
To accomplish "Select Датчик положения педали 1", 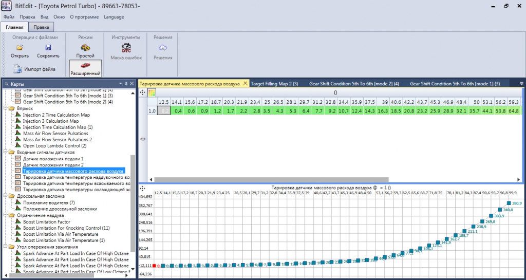I will pyautogui.click(x=53, y=158).
